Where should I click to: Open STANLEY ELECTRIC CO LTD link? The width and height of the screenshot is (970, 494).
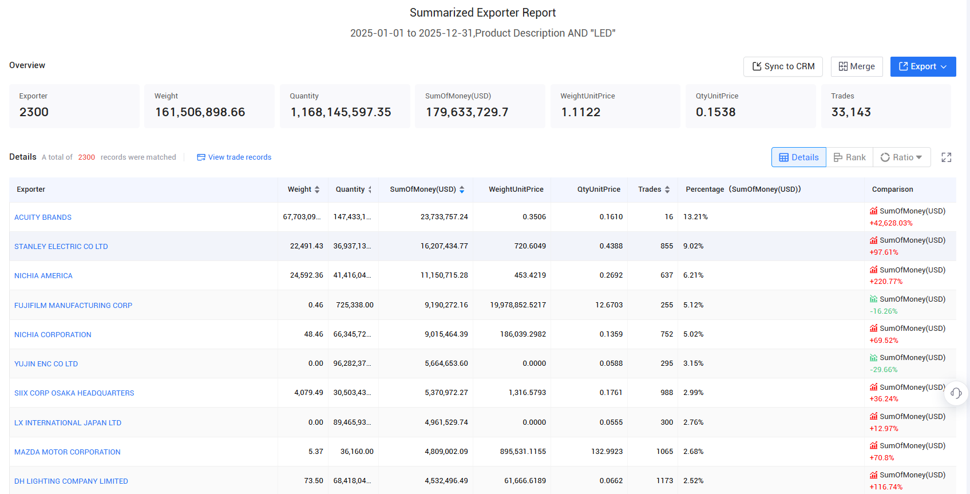point(61,247)
